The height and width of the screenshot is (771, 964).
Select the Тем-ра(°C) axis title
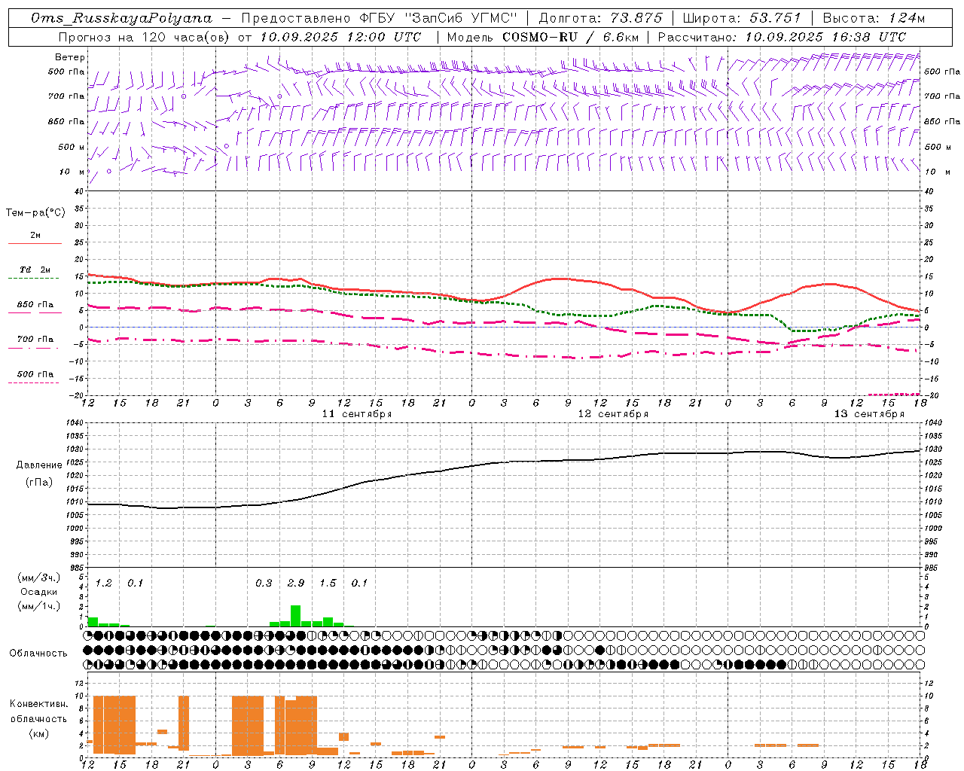pyautogui.click(x=35, y=213)
